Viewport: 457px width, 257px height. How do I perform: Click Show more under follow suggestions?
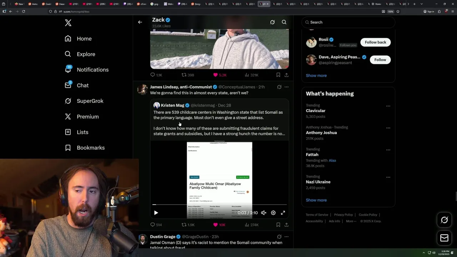tap(316, 76)
